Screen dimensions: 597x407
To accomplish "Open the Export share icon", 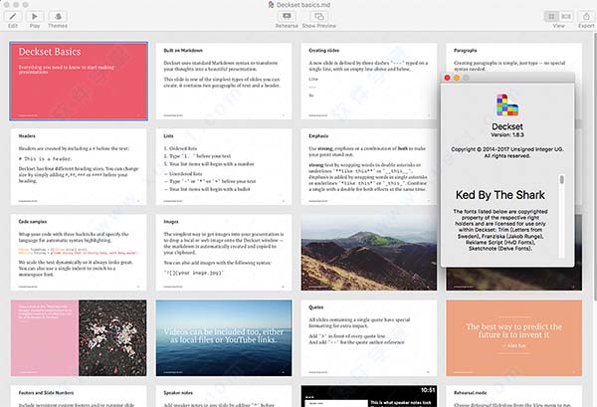I will [586, 16].
